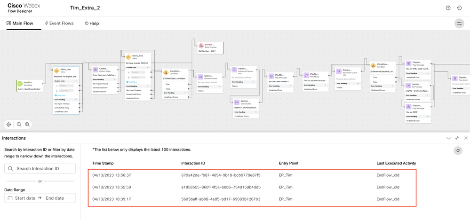Image resolution: width=470 pixels, height=220 pixels.
Task: Select Play Music icon 'First 20 seconds of music'
Action: 306,75
